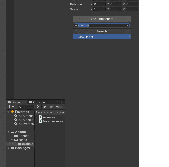The height and width of the screenshot is (167, 169).
Task: Open the Search by Label tag icon
Action: (x=44, y=107)
